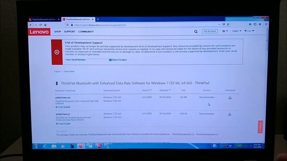Click the g4wb12ww.txt file name
Image resolution: width=287 pixels, height=161 pixels.
click(63, 114)
